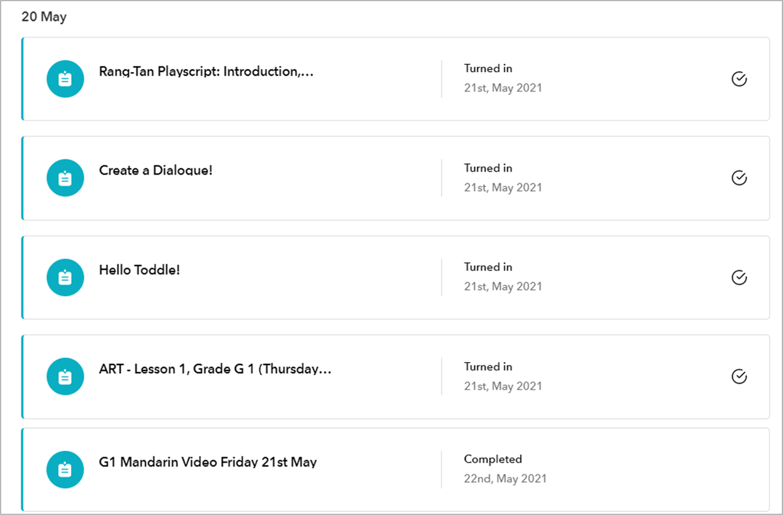Viewport: 783px width, 515px height.
Task: Click the 22nd, May 2021 completion date
Action: point(505,478)
